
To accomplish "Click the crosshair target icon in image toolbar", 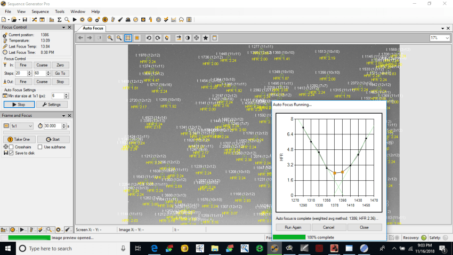I will tap(197, 38).
